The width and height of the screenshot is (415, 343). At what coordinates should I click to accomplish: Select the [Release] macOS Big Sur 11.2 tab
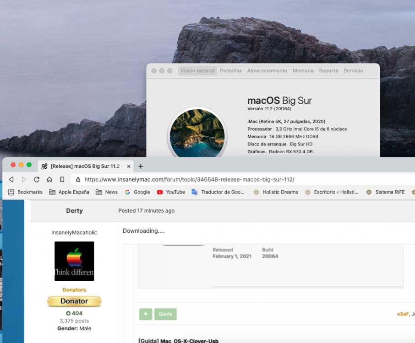86,166
